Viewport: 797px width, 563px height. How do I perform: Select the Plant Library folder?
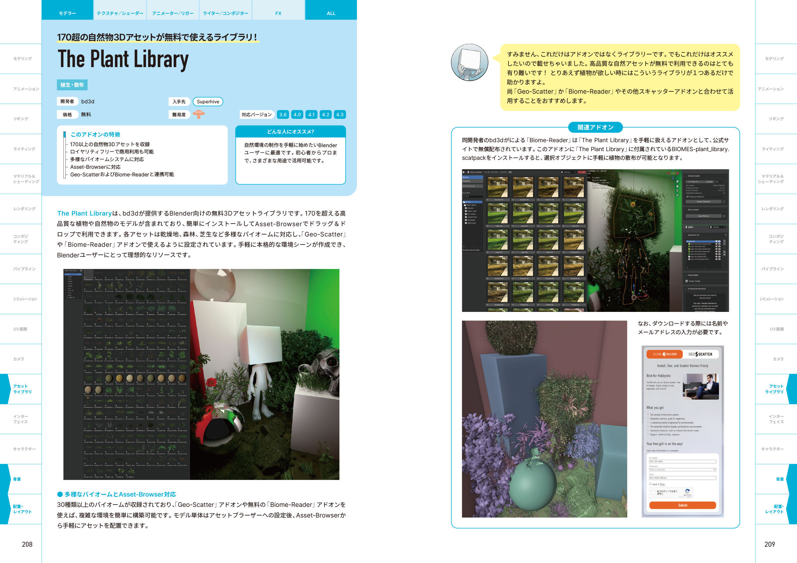471,205
